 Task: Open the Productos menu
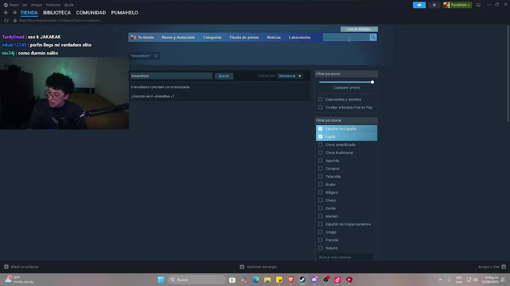coord(53,5)
